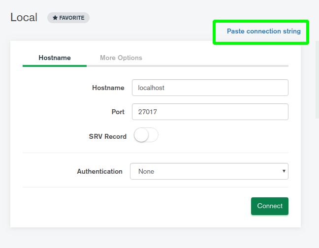Viewport: 319px width, 248px height.
Task: Open the Paste connection string link
Action: pos(263,31)
